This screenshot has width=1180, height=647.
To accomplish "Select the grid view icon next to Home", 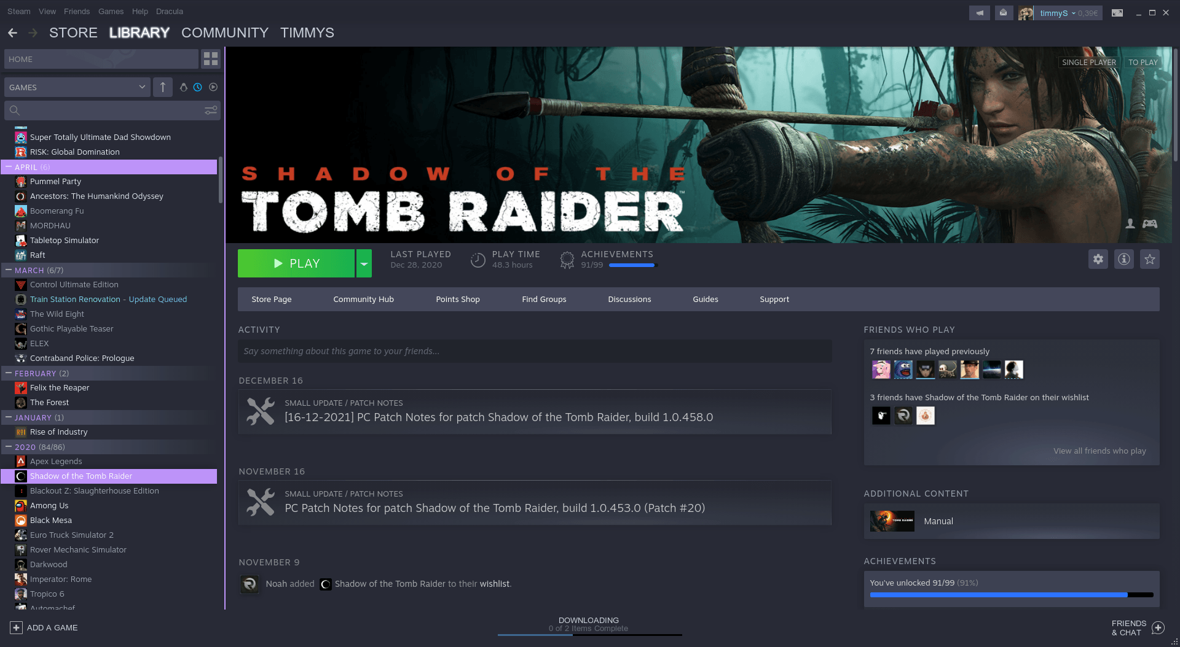I will [x=211, y=59].
